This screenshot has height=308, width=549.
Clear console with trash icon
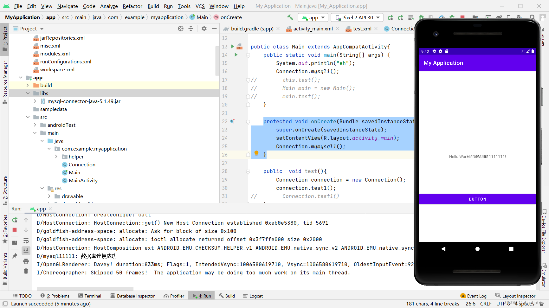coord(26,271)
